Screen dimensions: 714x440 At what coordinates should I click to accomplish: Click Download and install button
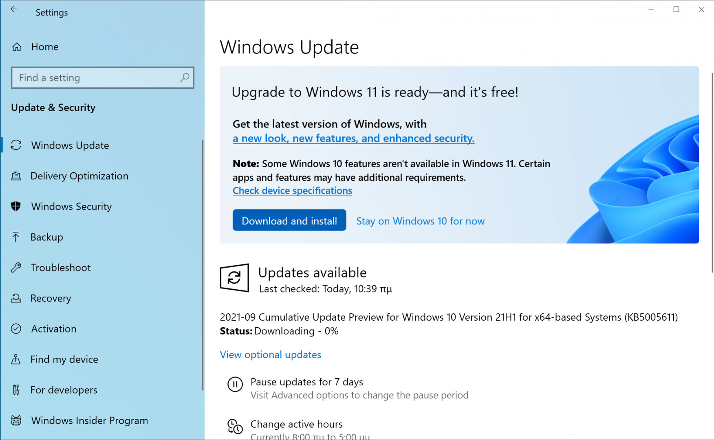[289, 220]
